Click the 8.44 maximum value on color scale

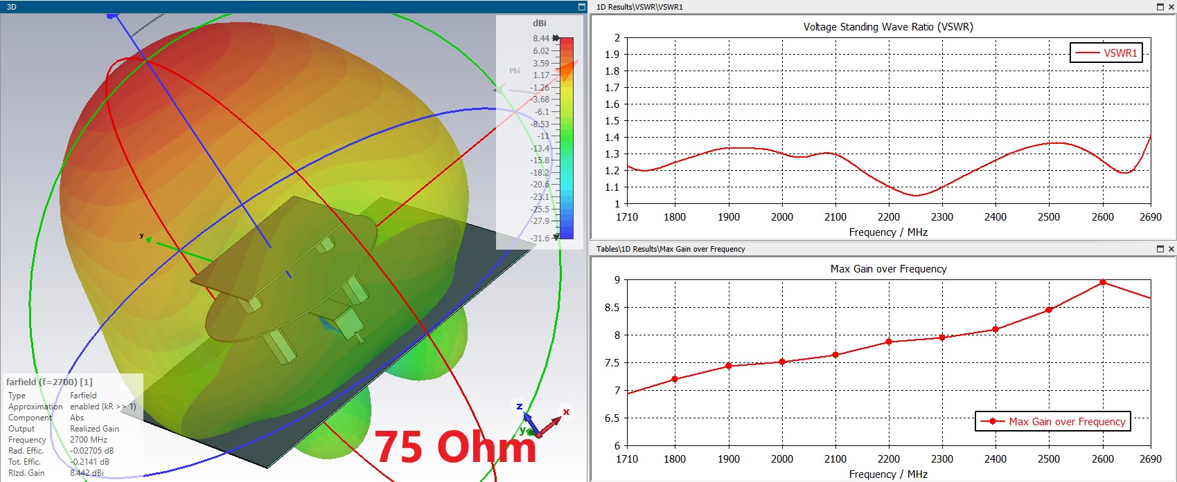541,39
